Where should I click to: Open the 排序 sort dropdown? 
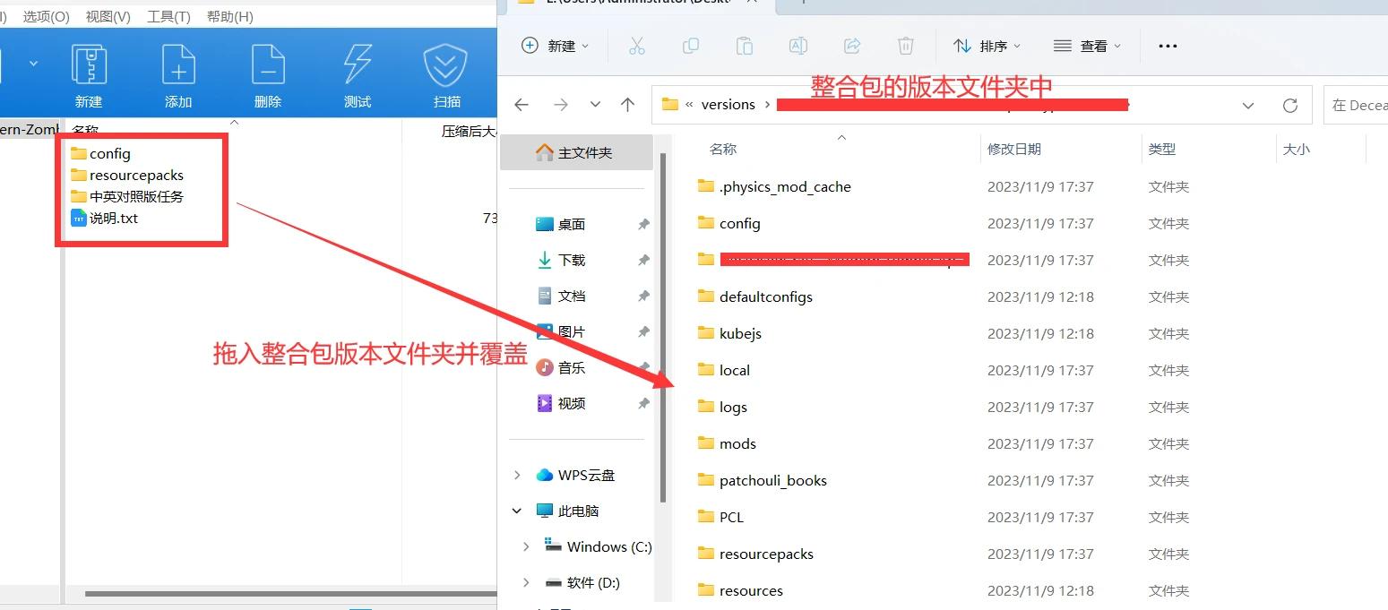(x=987, y=46)
